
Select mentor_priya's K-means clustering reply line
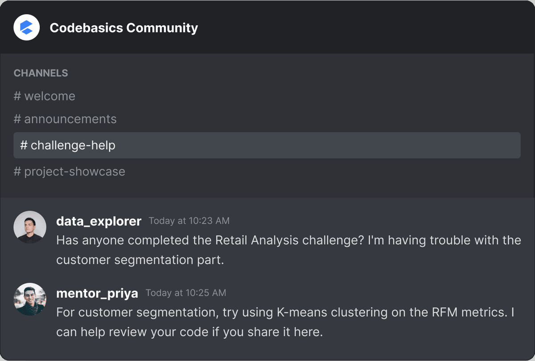coord(285,312)
